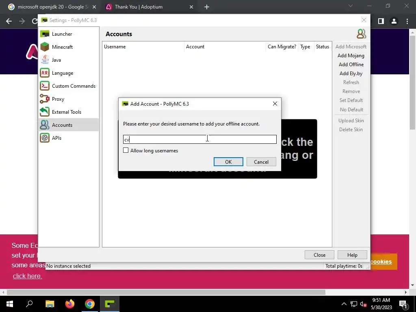Go back in Chrome browser
Viewport: 416px width, 312px height.
pos(9,21)
